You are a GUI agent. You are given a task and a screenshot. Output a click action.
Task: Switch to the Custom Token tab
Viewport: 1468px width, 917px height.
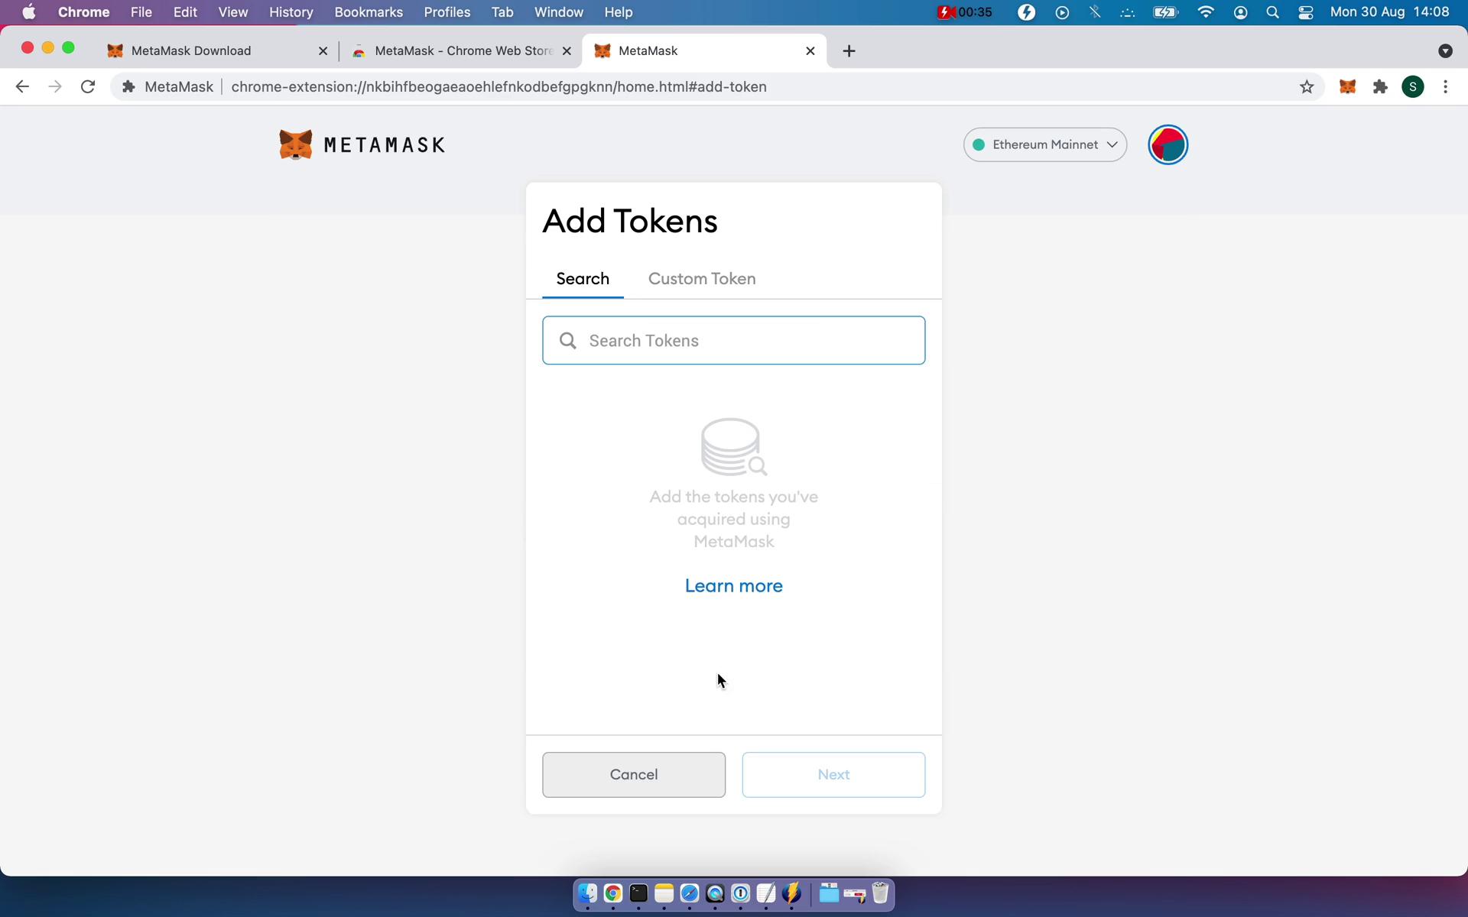point(702,279)
